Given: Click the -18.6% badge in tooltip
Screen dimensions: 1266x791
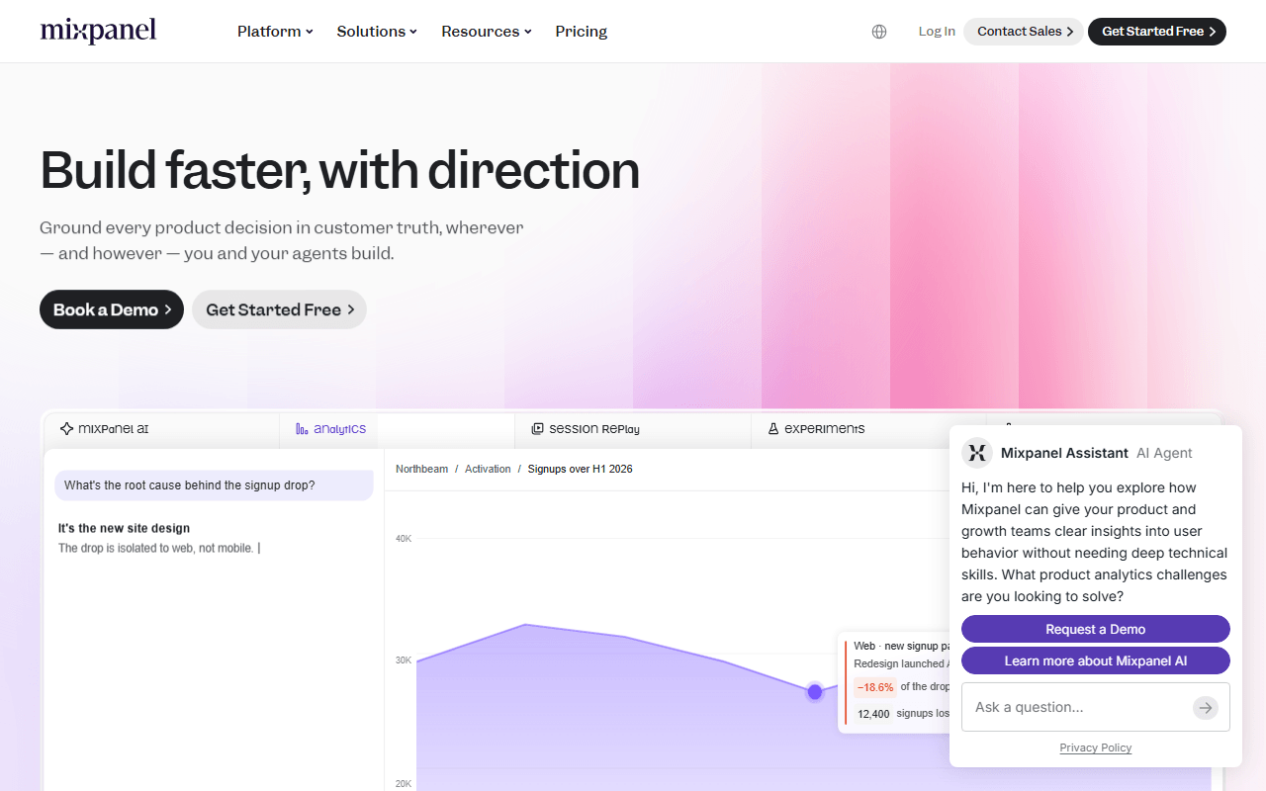Looking at the screenshot, I should click(875, 687).
